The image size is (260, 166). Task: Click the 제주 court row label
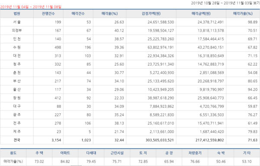(x=17, y=131)
